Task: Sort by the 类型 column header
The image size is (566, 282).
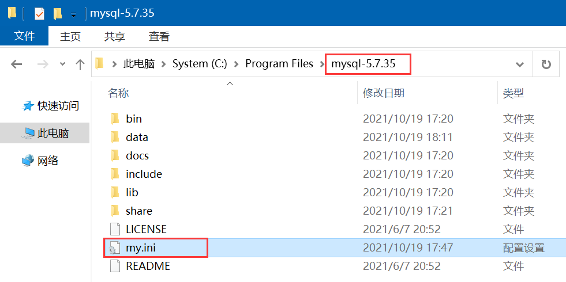Action: tap(513, 93)
